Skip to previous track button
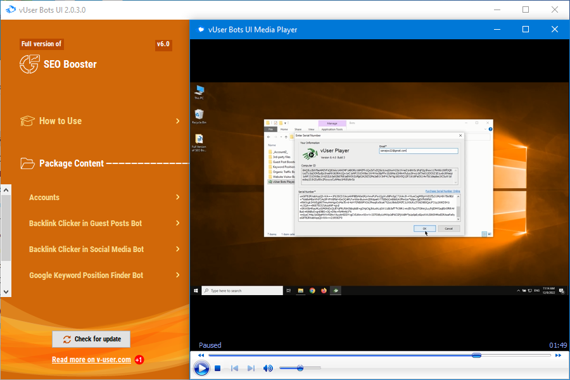The height and width of the screenshot is (380, 570). click(x=234, y=369)
